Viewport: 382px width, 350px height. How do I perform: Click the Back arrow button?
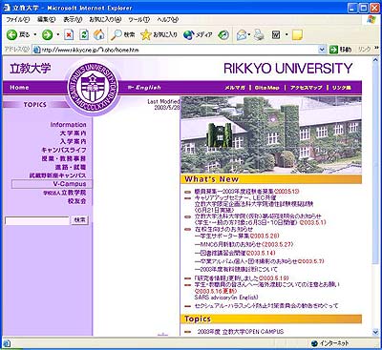coord(12,34)
